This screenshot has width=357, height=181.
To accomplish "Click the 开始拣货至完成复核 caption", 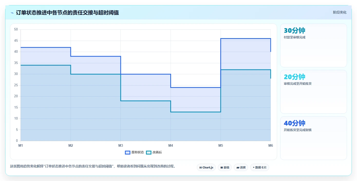I will point(298,130).
